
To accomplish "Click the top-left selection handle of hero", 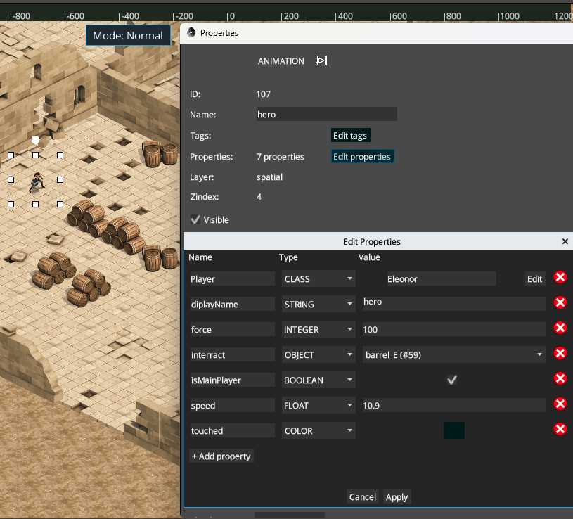I will pyautogui.click(x=11, y=155).
